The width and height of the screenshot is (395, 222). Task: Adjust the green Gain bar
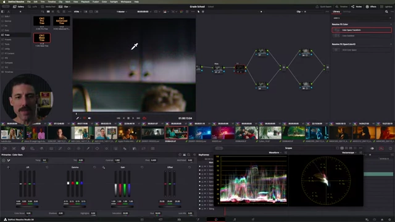(125, 184)
